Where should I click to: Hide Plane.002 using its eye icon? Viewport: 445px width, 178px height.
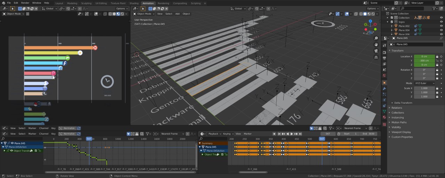[x=442, y=26]
